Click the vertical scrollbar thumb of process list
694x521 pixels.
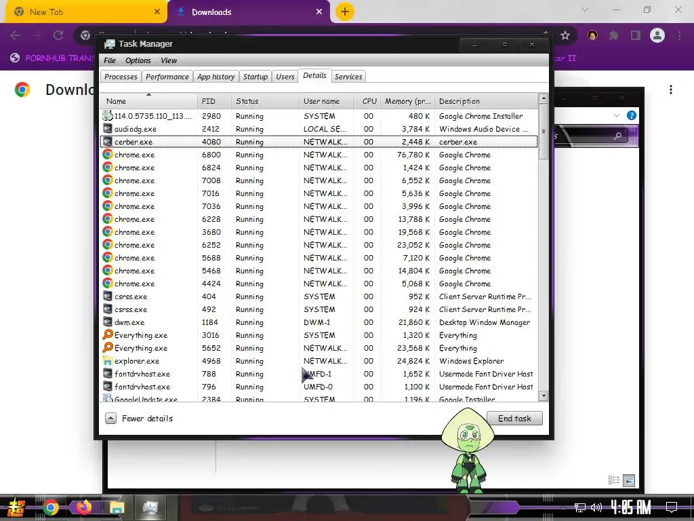tap(544, 132)
